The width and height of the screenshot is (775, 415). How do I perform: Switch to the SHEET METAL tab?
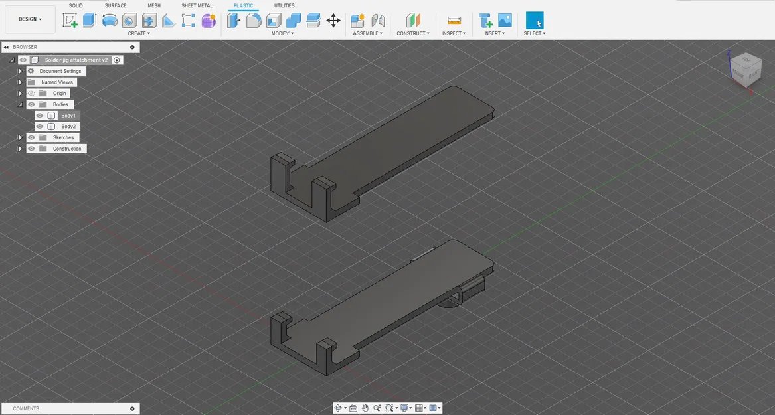pyautogui.click(x=197, y=5)
